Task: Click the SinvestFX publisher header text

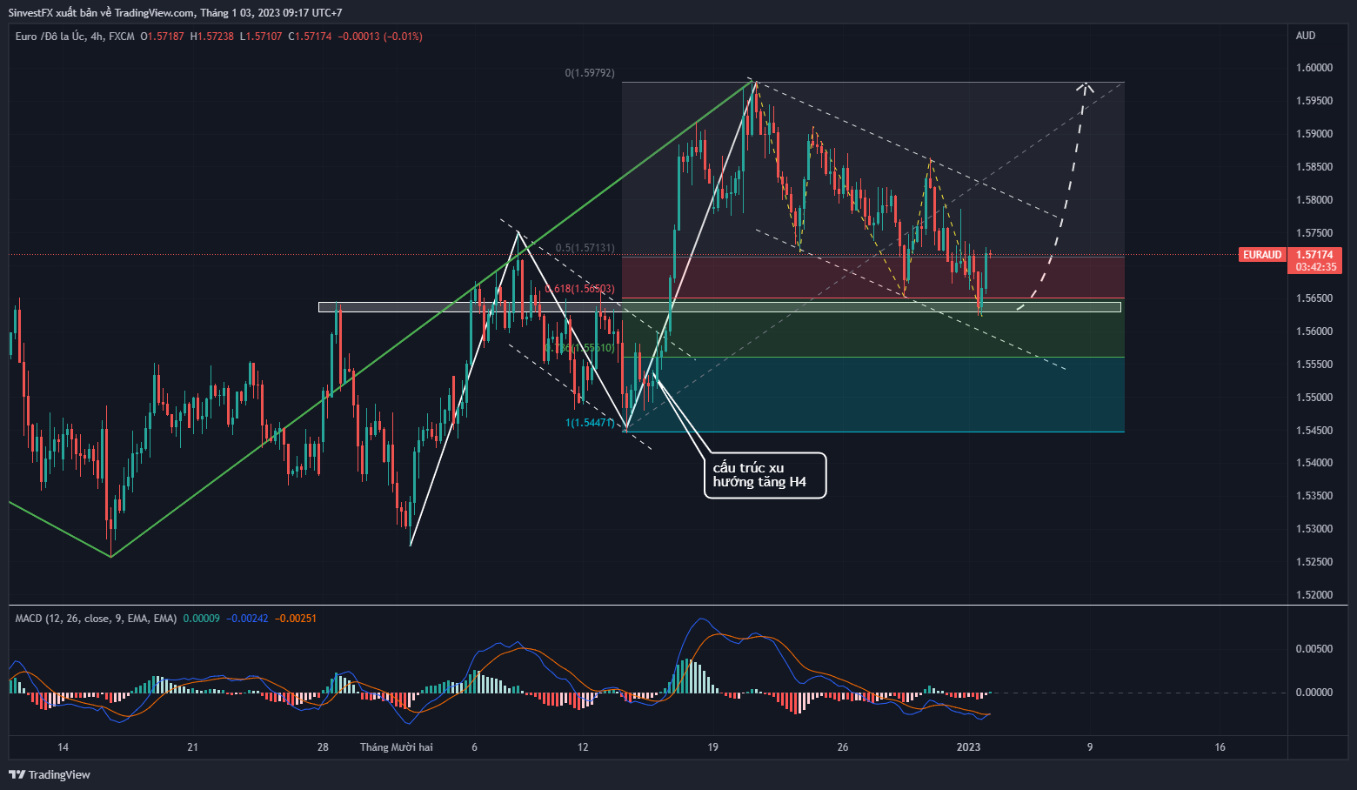Action: 174,13
